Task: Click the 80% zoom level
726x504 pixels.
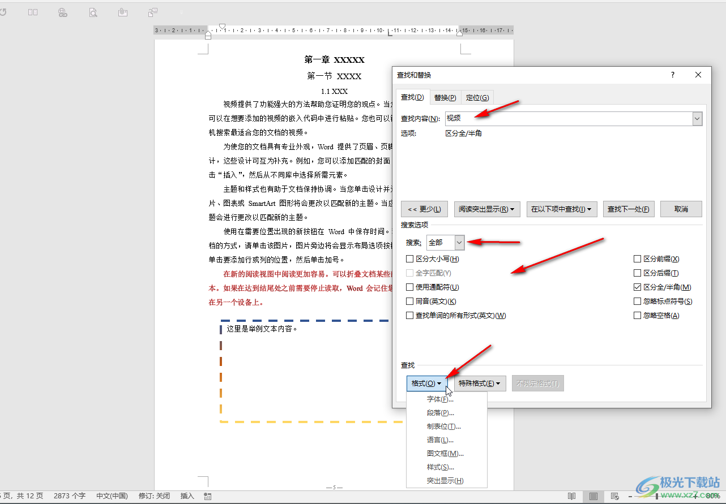Action: point(713,496)
